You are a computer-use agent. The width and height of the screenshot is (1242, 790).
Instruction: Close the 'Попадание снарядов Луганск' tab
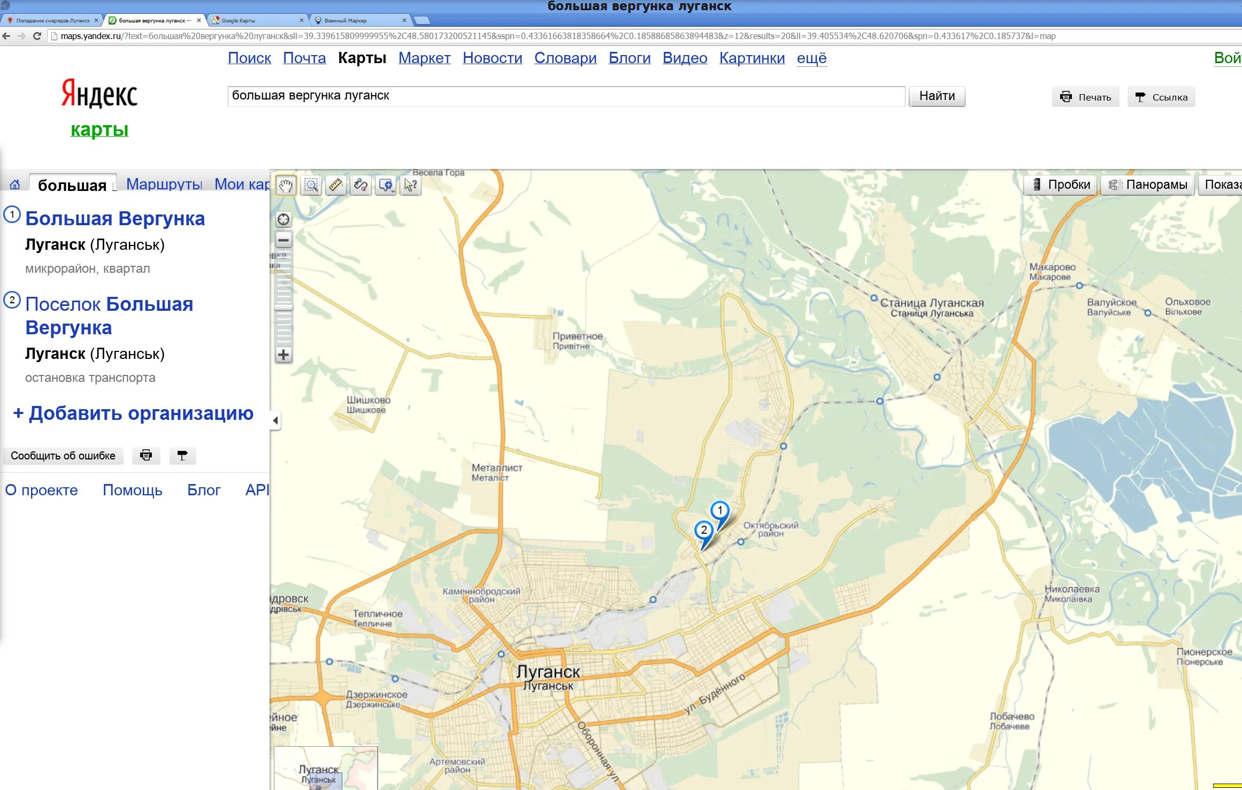click(96, 20)
